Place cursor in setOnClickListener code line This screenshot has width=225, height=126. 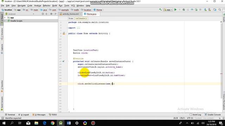tap(96, 84)
